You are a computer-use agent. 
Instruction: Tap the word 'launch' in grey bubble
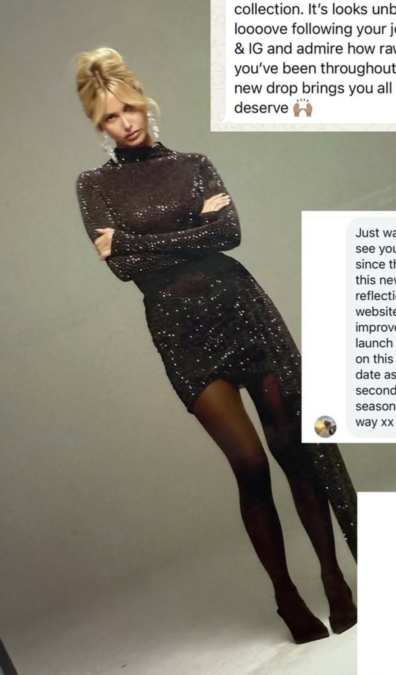tap(374, 343)
